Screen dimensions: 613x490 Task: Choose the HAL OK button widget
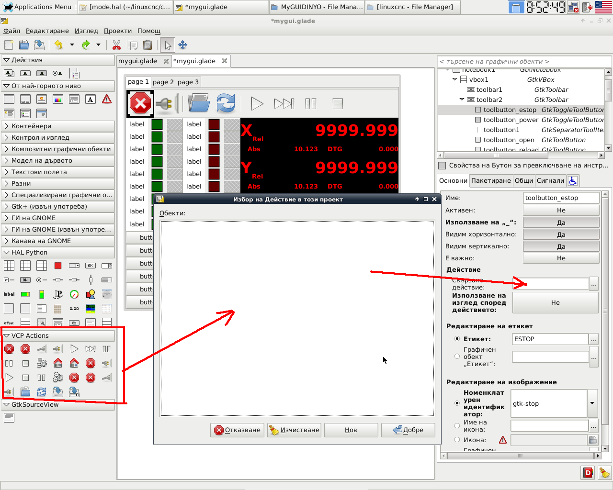click(91, 266)
